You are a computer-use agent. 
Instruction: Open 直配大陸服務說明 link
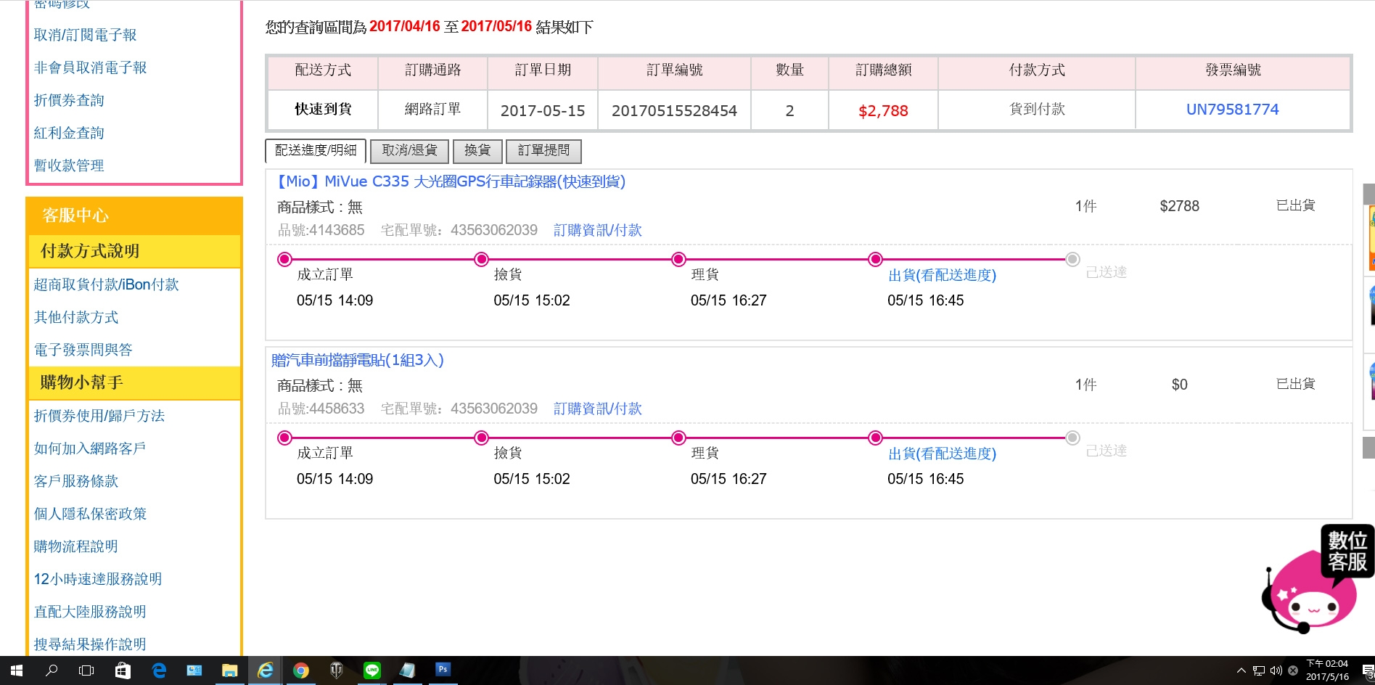pyautogui.click(x=90, y=612)
